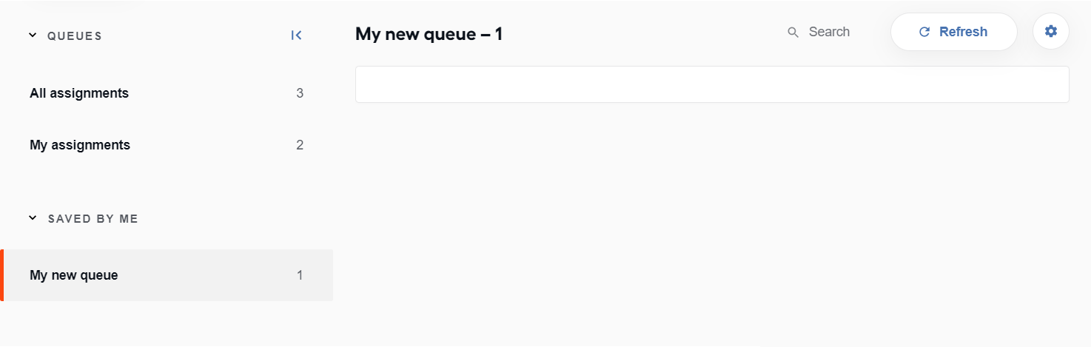Open the All assignments queue

[167, 93]
